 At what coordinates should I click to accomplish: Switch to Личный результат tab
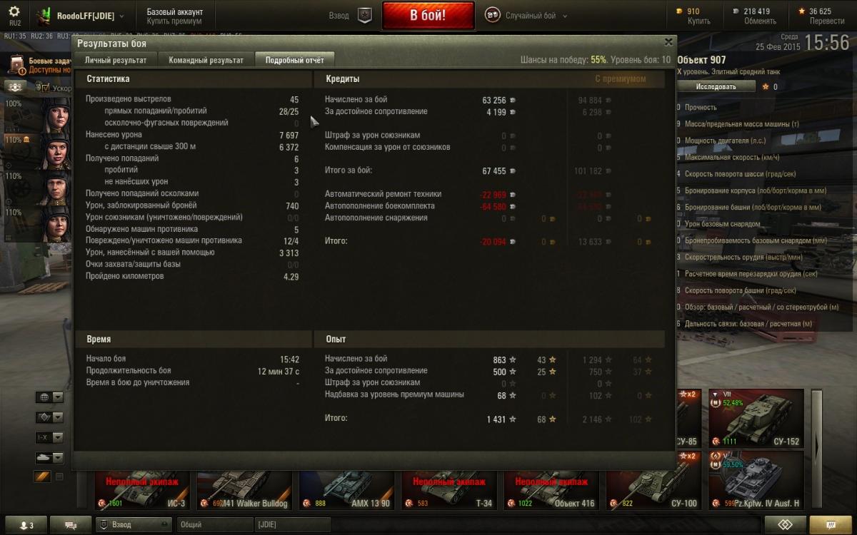tap(116, 60)
